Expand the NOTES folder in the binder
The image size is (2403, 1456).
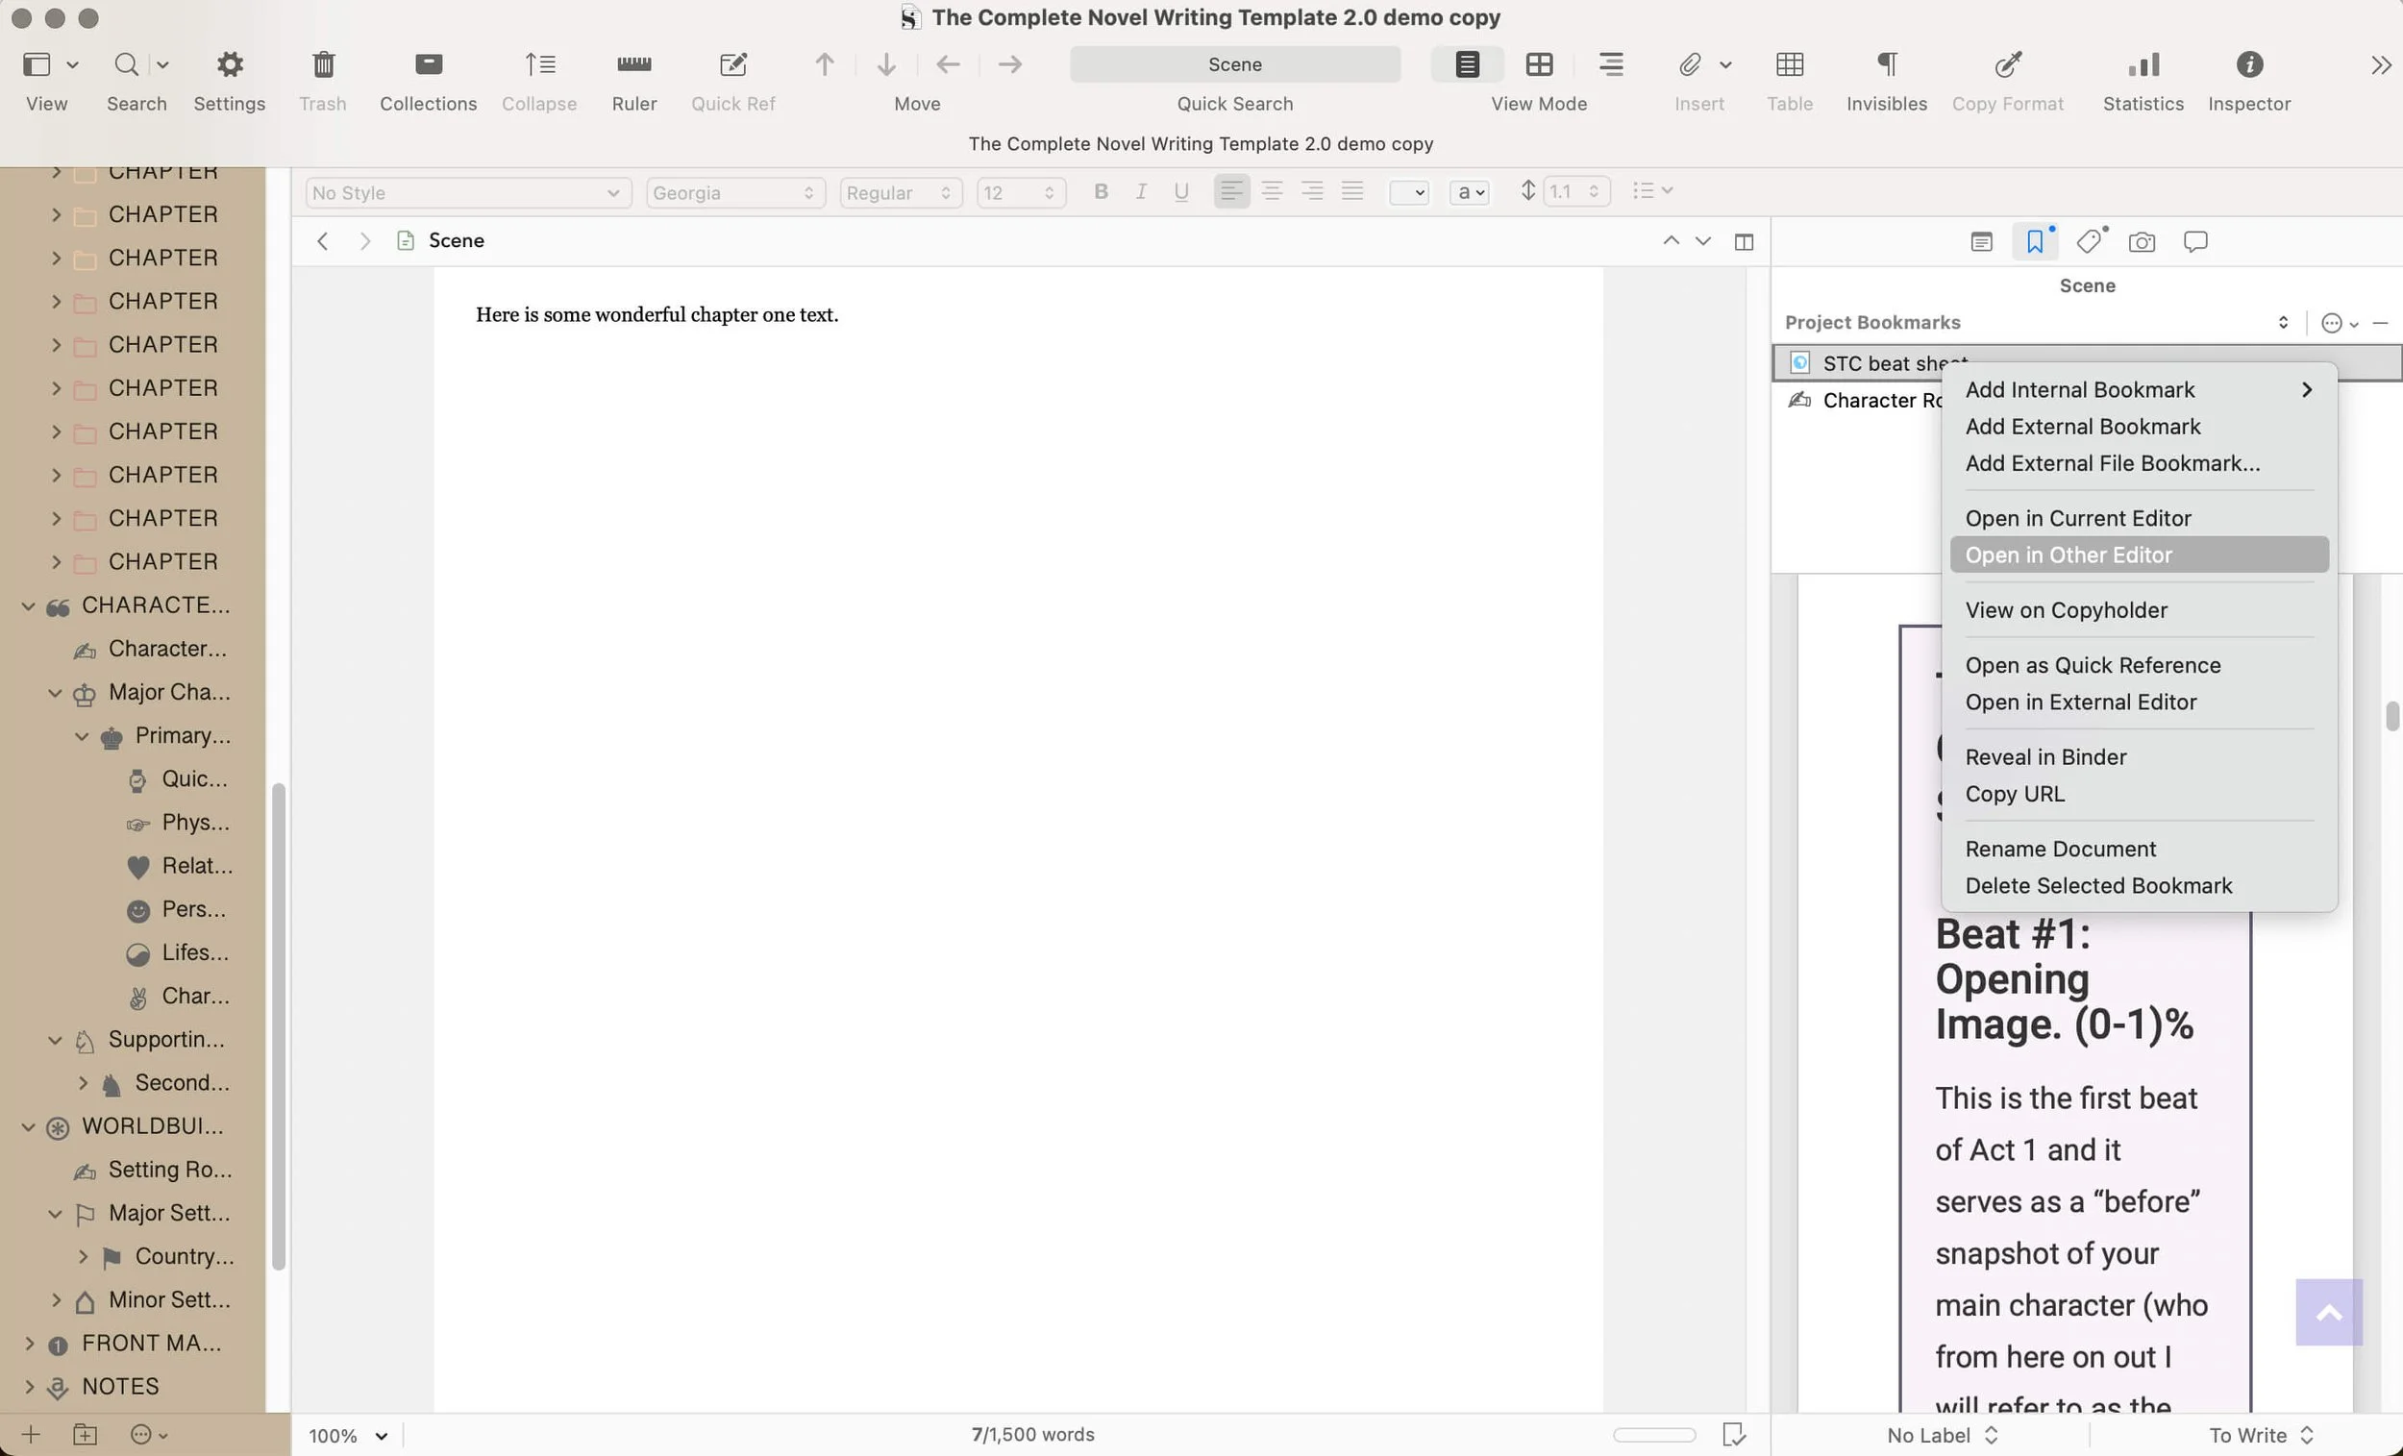28,1387
